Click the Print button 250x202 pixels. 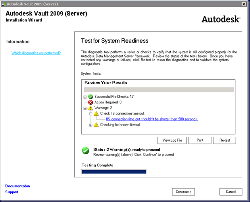(x=200, y=140)
